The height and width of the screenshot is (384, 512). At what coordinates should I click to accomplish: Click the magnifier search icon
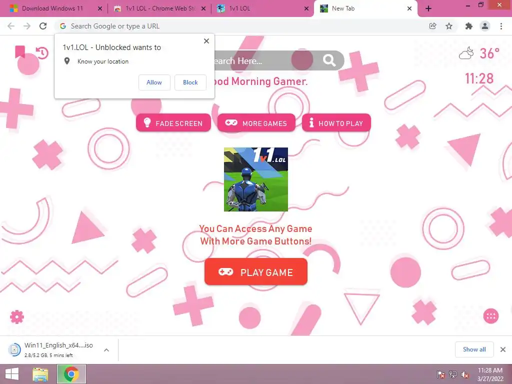tap(329, 60)
